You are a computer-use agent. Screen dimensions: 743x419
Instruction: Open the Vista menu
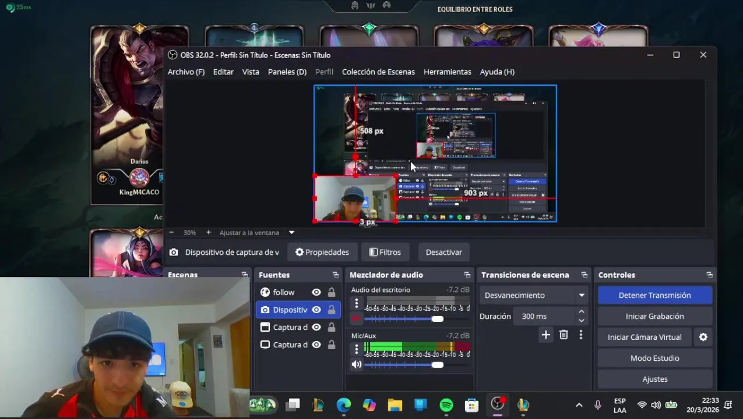click(251, 72)
